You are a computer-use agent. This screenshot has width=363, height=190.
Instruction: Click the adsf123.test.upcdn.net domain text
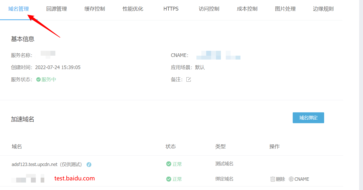point(34,164)
